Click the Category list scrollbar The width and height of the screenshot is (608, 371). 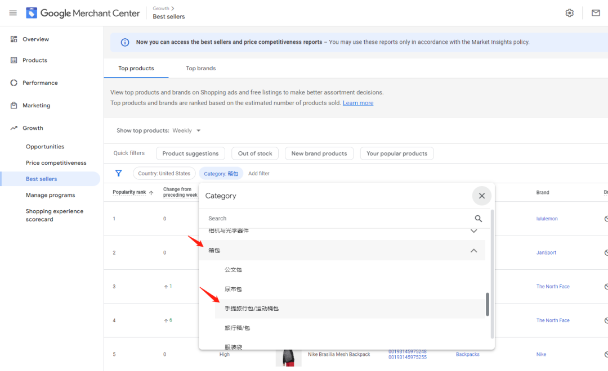pos(488,304)
